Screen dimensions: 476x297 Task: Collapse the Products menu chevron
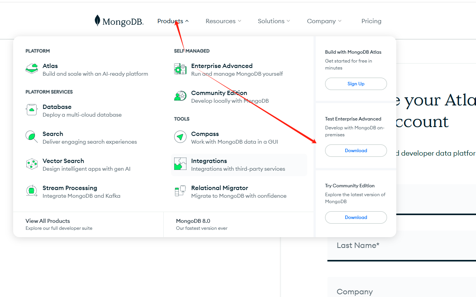(x=187, y=21)
